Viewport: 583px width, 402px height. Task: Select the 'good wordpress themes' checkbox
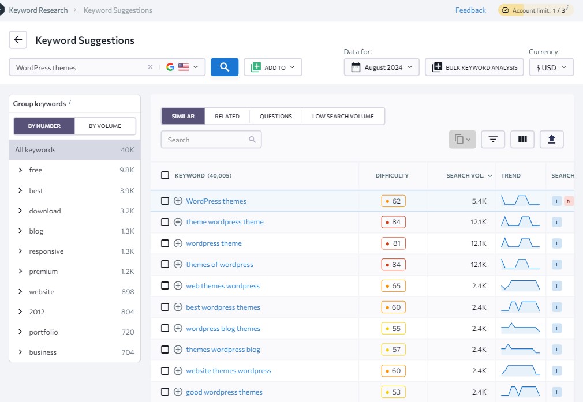click(x=165, y=392)
